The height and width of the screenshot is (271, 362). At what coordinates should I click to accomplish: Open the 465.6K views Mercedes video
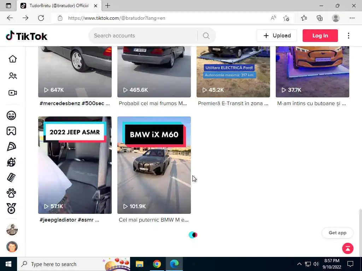tap(154, 72)
